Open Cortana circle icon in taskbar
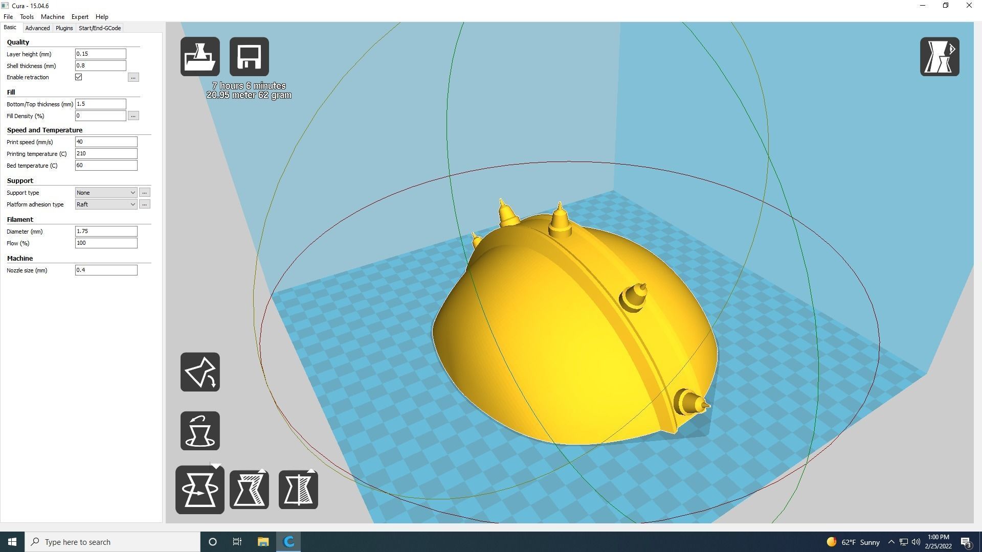982x552 pixels. click(213, 542)
